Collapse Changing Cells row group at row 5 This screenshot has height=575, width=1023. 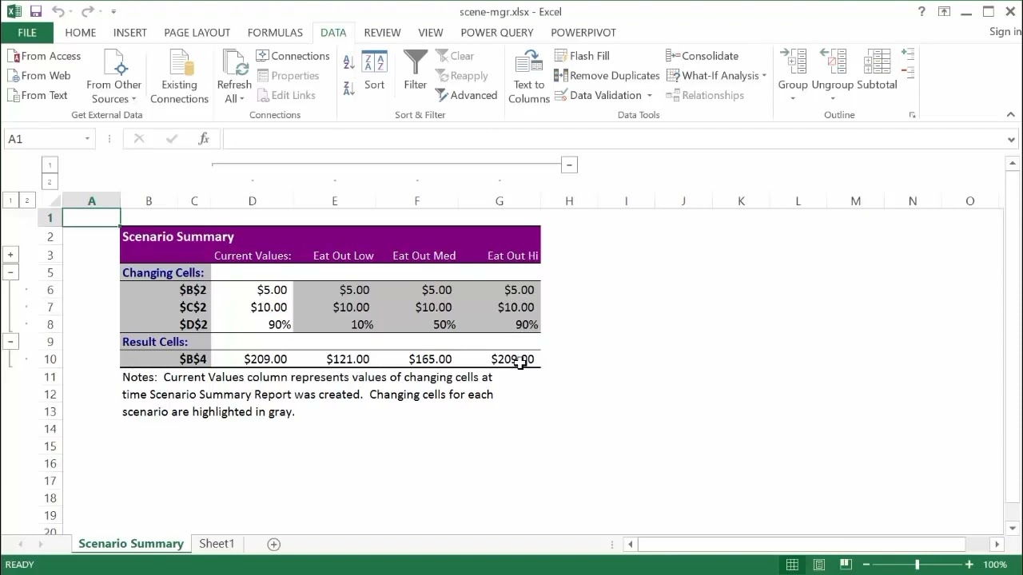10,272
